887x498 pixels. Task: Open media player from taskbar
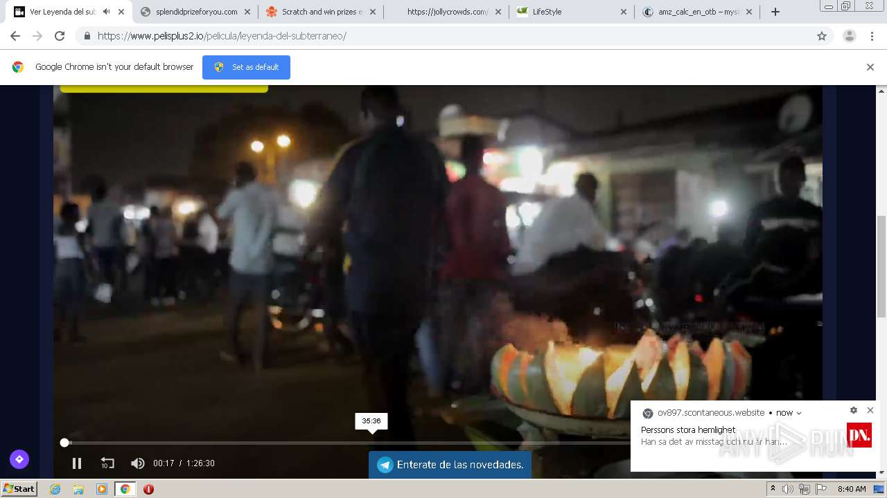coord(102,489)
